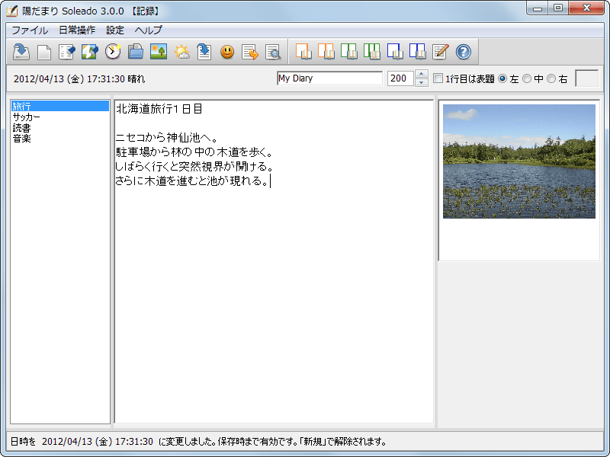Open help with the question mark icon

point(464,52)
